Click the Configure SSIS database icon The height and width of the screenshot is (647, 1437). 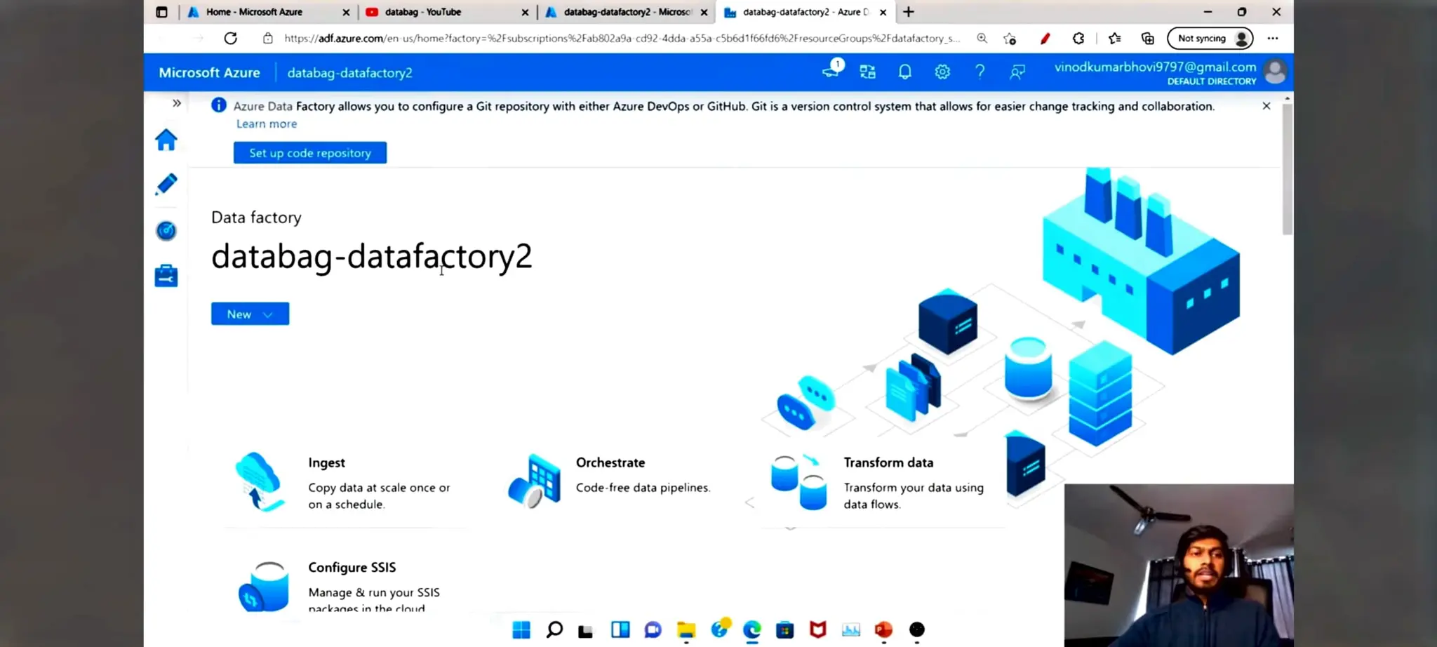click(263, 587)
